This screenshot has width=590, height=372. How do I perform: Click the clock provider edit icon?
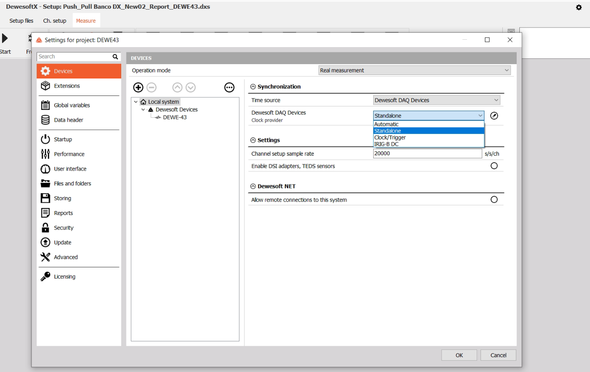tap(494, 116)
